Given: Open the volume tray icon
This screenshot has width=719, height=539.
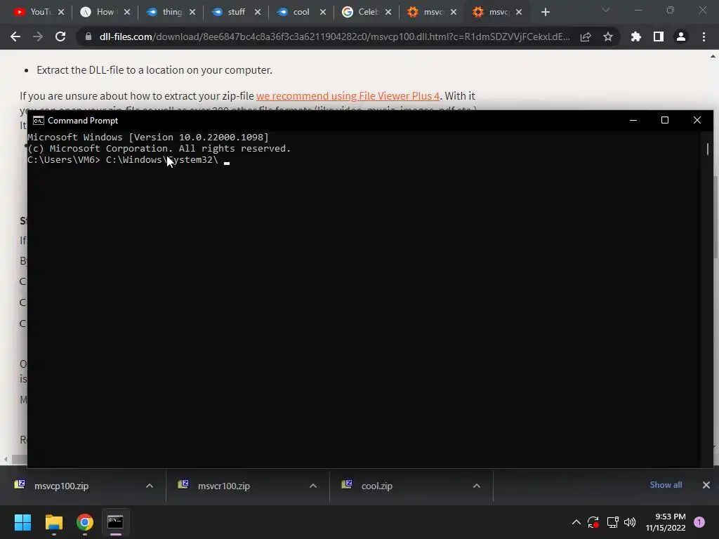Looking at the screenshot, I should [x=630, y=522].
